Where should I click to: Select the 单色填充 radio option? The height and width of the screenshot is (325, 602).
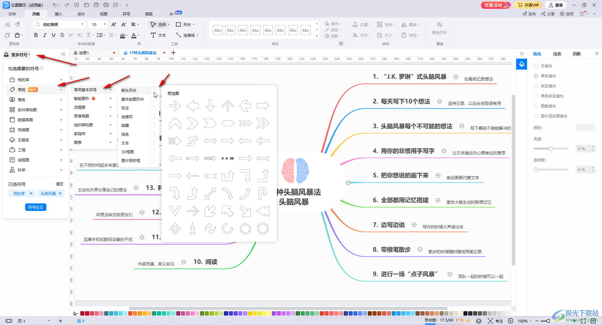[536, 76]
